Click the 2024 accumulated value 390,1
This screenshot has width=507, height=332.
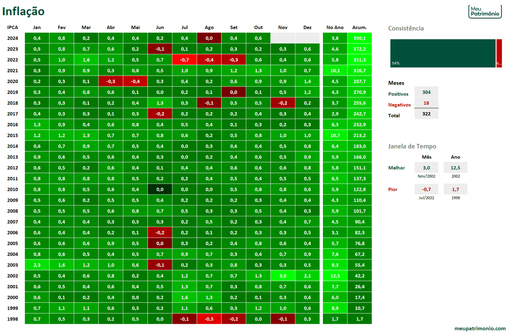point(360,38)
